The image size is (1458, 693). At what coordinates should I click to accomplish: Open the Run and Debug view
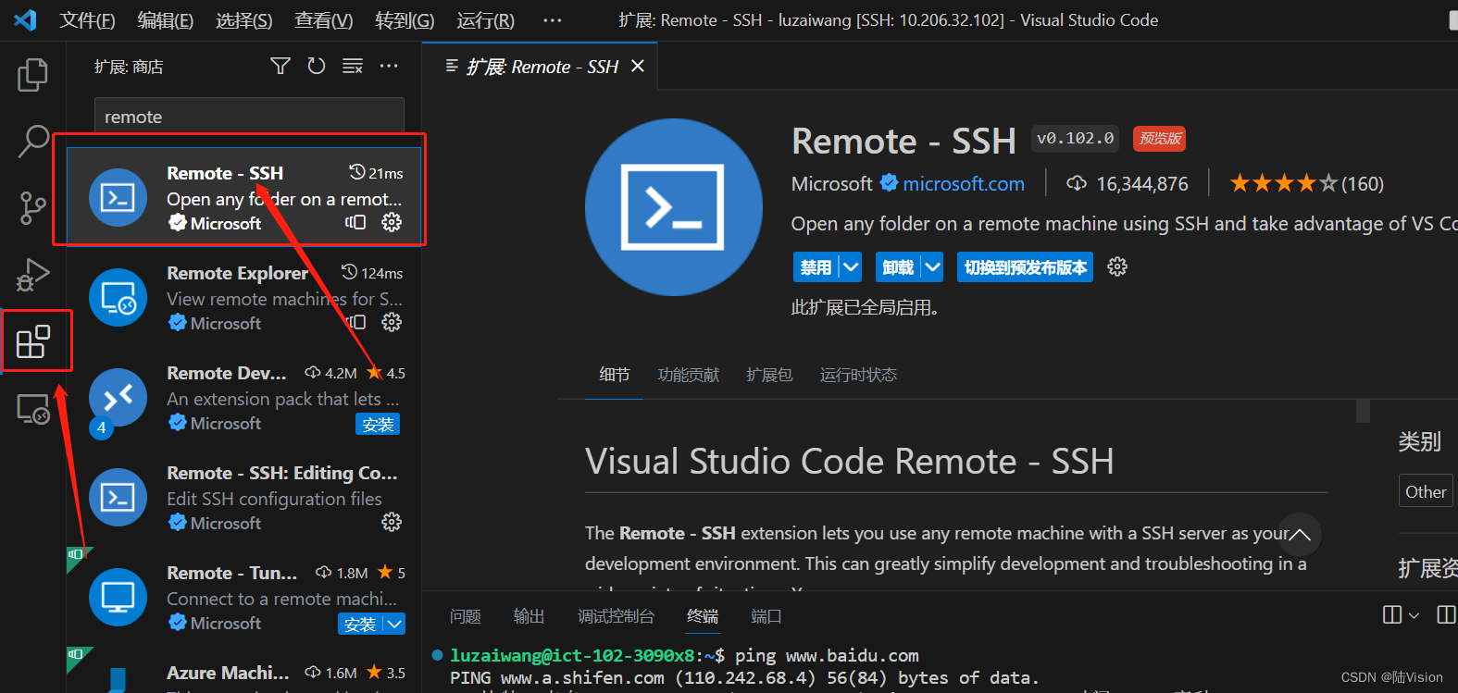(33, 275)
